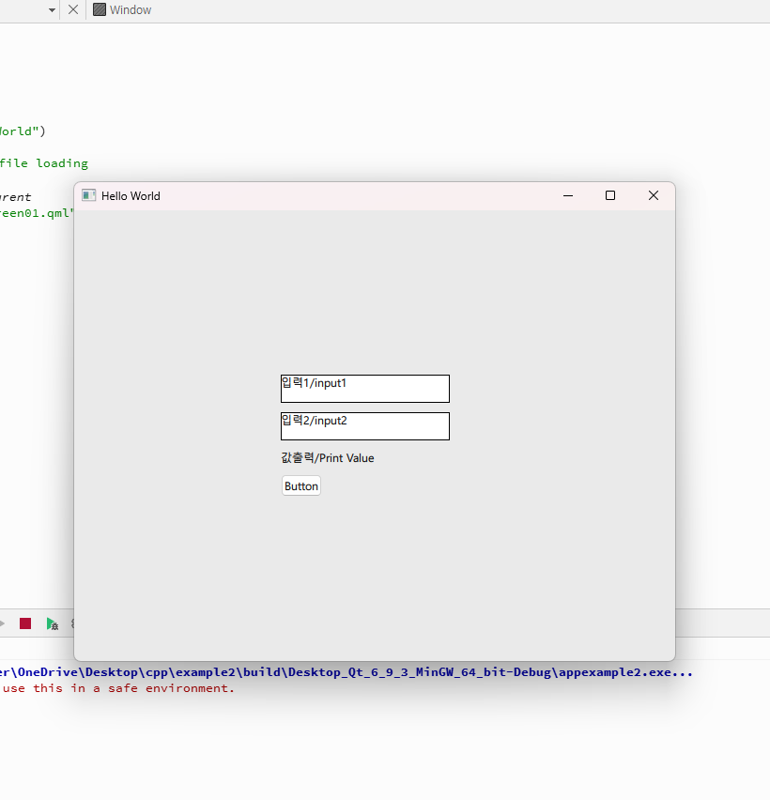Click the gray Window icon in the top bar
Viewport: 770px width, 800px height.
click(100, 10)
